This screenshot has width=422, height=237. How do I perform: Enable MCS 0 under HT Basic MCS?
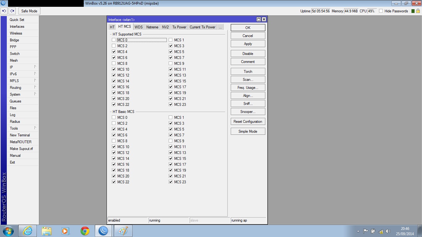[114, 118]
